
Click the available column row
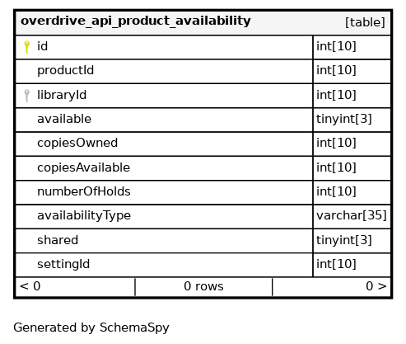click(x=203, y=120)
